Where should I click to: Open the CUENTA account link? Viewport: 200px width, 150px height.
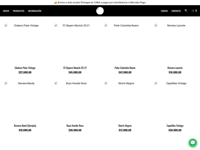[x=164, y=11]
